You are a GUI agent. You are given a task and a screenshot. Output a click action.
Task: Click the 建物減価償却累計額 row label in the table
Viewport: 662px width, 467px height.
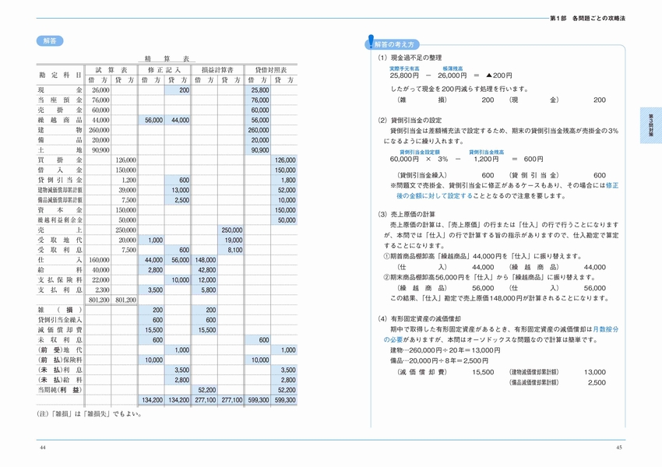[x=61, y=190]
